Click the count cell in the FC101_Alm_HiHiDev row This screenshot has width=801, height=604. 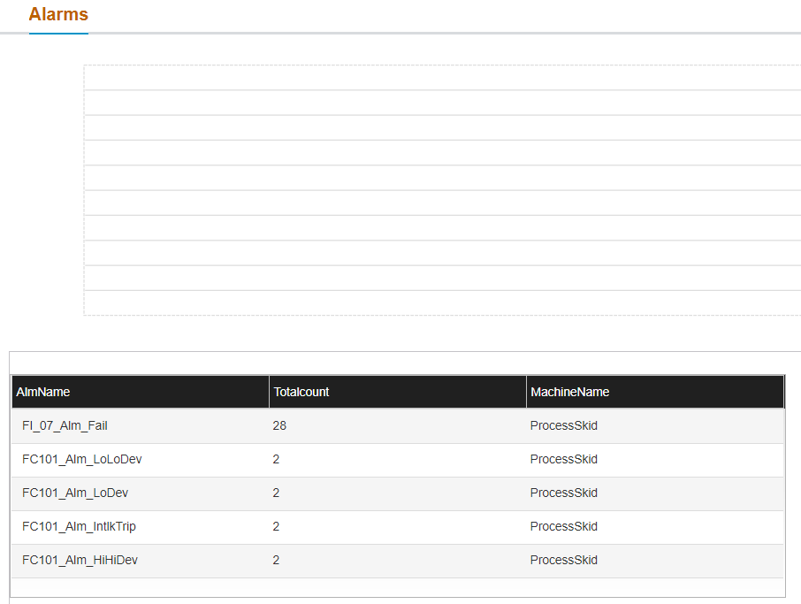pos(276,560)
